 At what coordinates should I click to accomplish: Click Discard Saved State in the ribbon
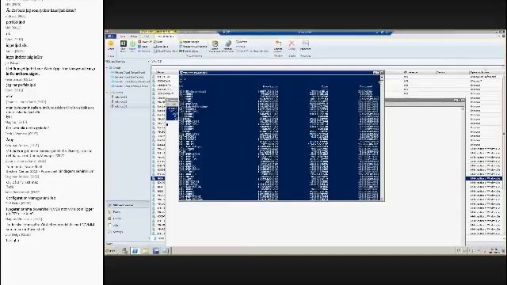[166, 51]
